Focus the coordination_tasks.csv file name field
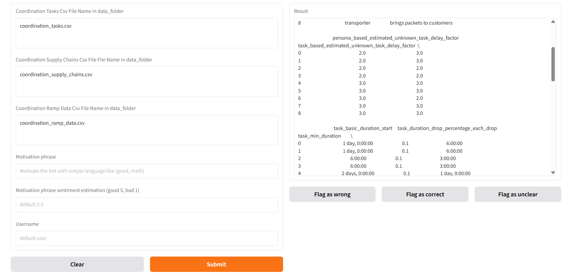The width and height of the screenshot is (572, 275). point(147,33)
